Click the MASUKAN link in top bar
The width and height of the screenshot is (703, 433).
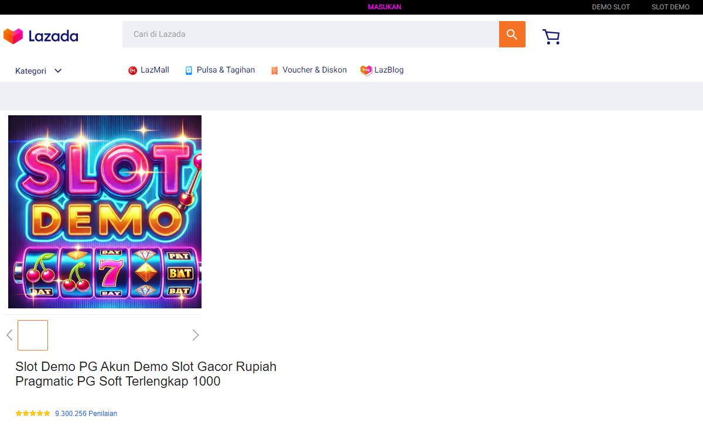pyautogui.click(x=384, y=7)
